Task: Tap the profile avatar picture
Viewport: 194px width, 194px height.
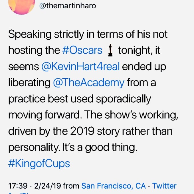Action: coord(22,6)
